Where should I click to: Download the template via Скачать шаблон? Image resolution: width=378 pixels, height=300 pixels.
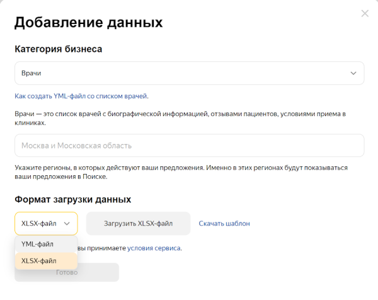click(224, 223)
